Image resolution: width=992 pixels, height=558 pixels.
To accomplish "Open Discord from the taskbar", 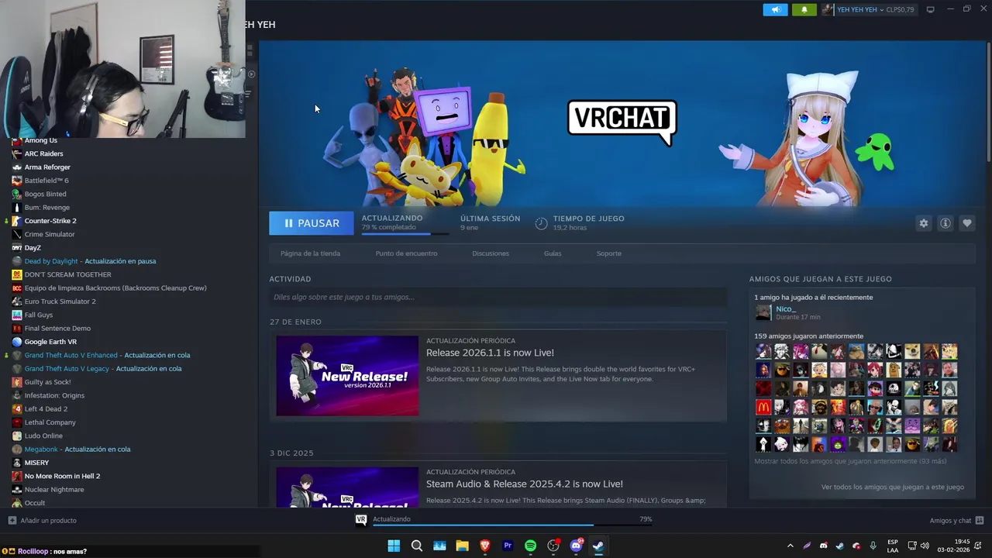I will 576,546.
